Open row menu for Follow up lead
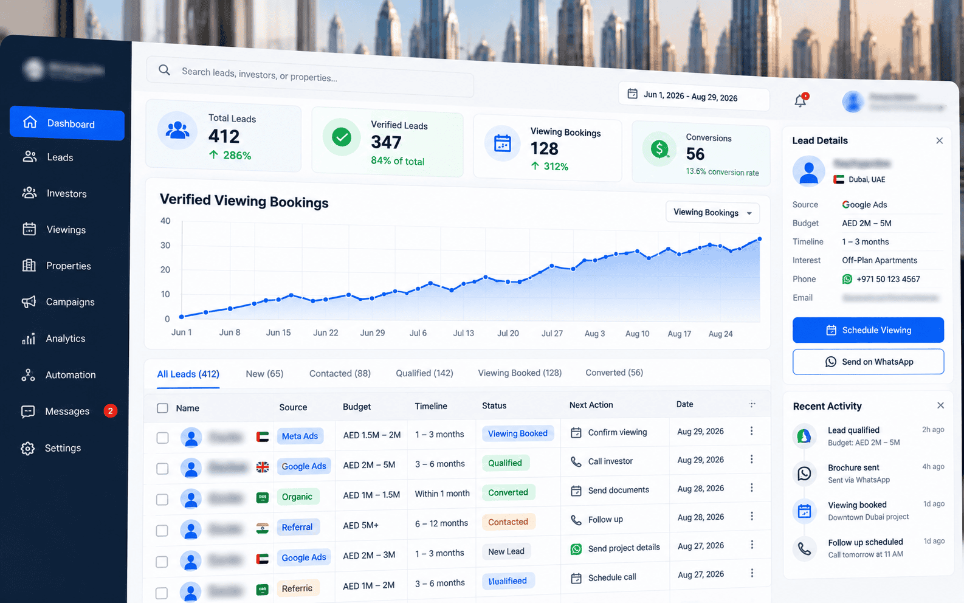The width and height of the screenshot is (964, 603). click(x=752, y=516)
